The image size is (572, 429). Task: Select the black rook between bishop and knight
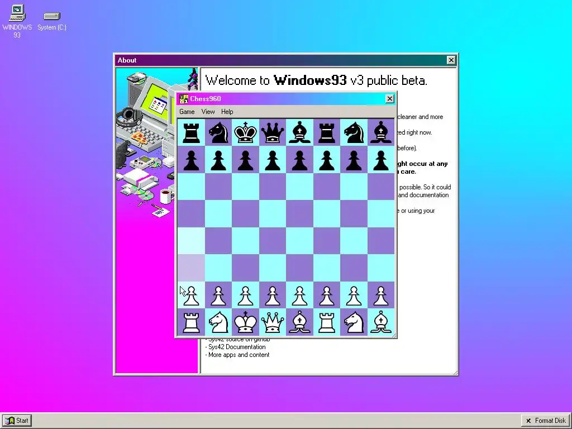click(326, 133)
